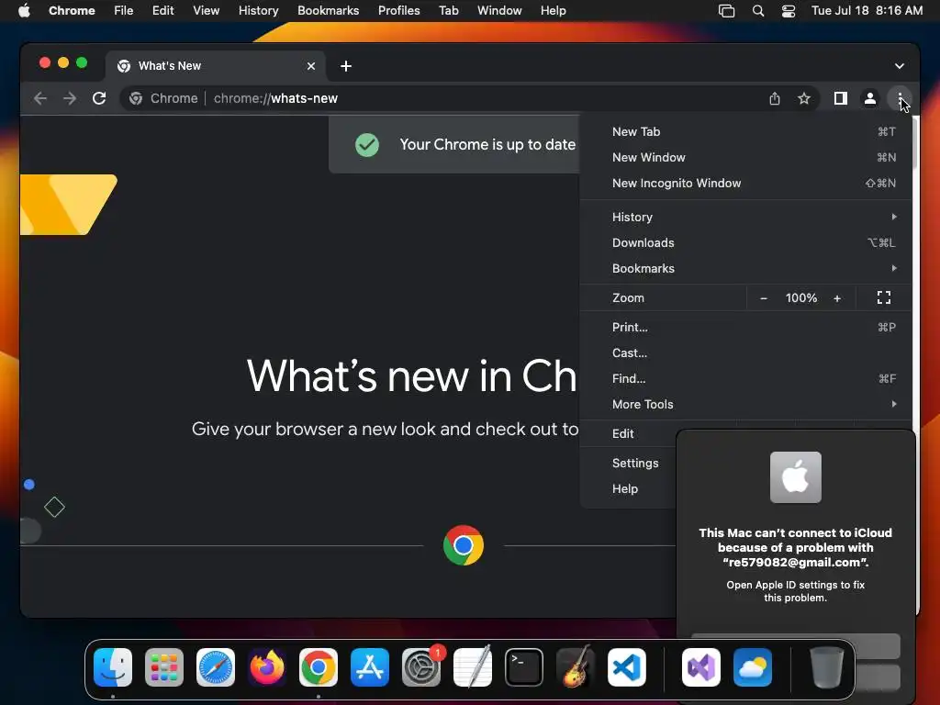This screenshot has height=705, width=940.
Task: Expand the Bookmarks submenu in dropdown
Action: [745, 269]
